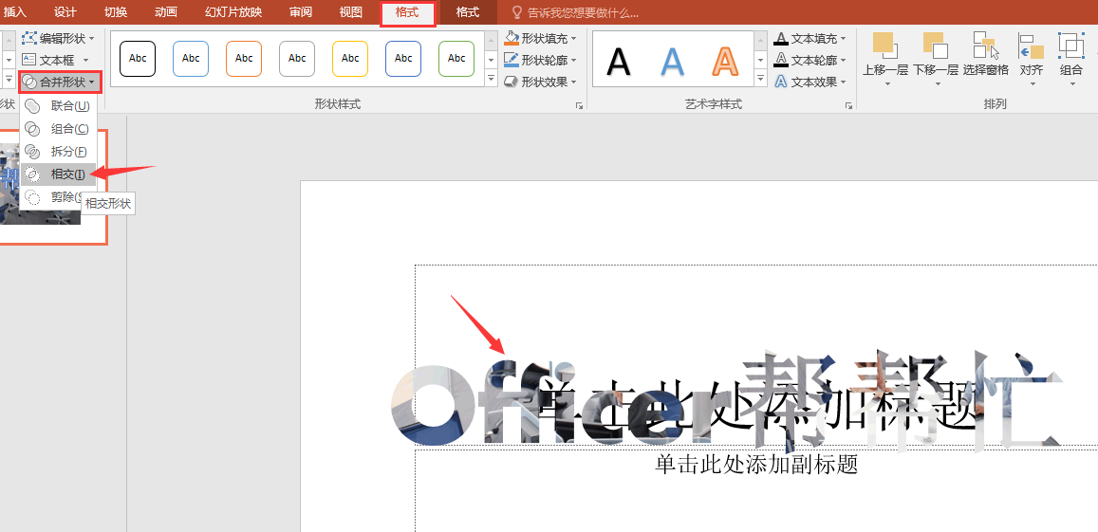
Task: Click the 上移一层 button
Action: pos(885,60)
